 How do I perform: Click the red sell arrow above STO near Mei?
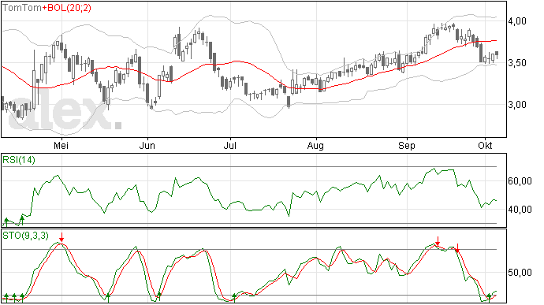61,238
